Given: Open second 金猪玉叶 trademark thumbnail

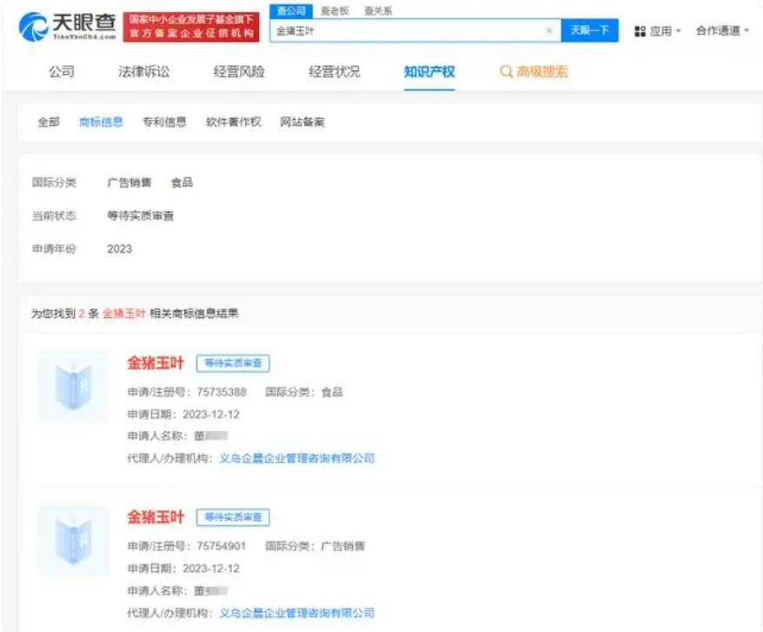Looking at the screenshot, I should (x=74, y=539).
